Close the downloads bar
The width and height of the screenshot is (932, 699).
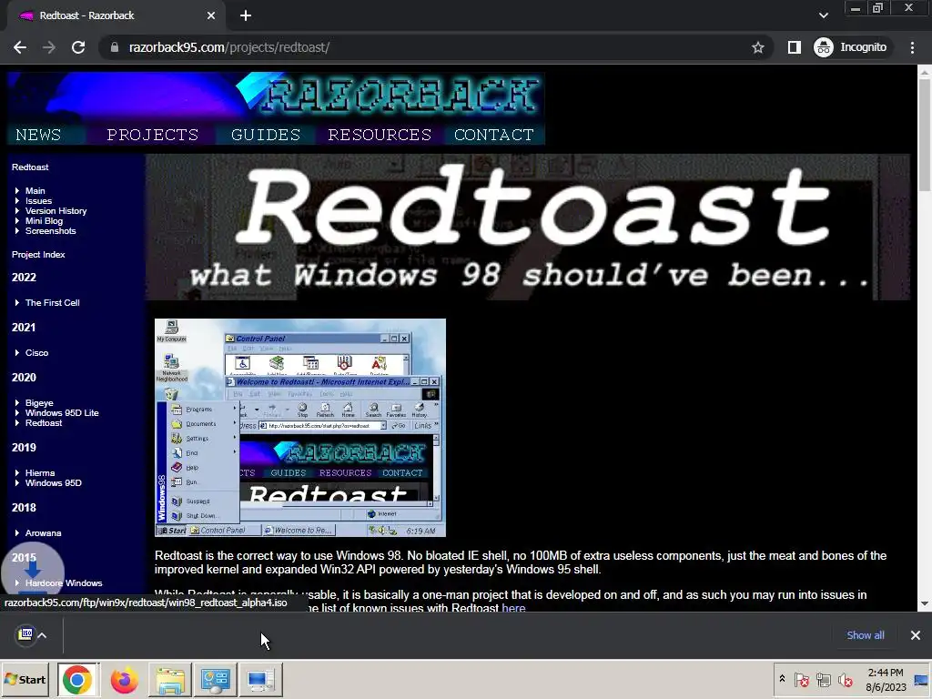916,635
